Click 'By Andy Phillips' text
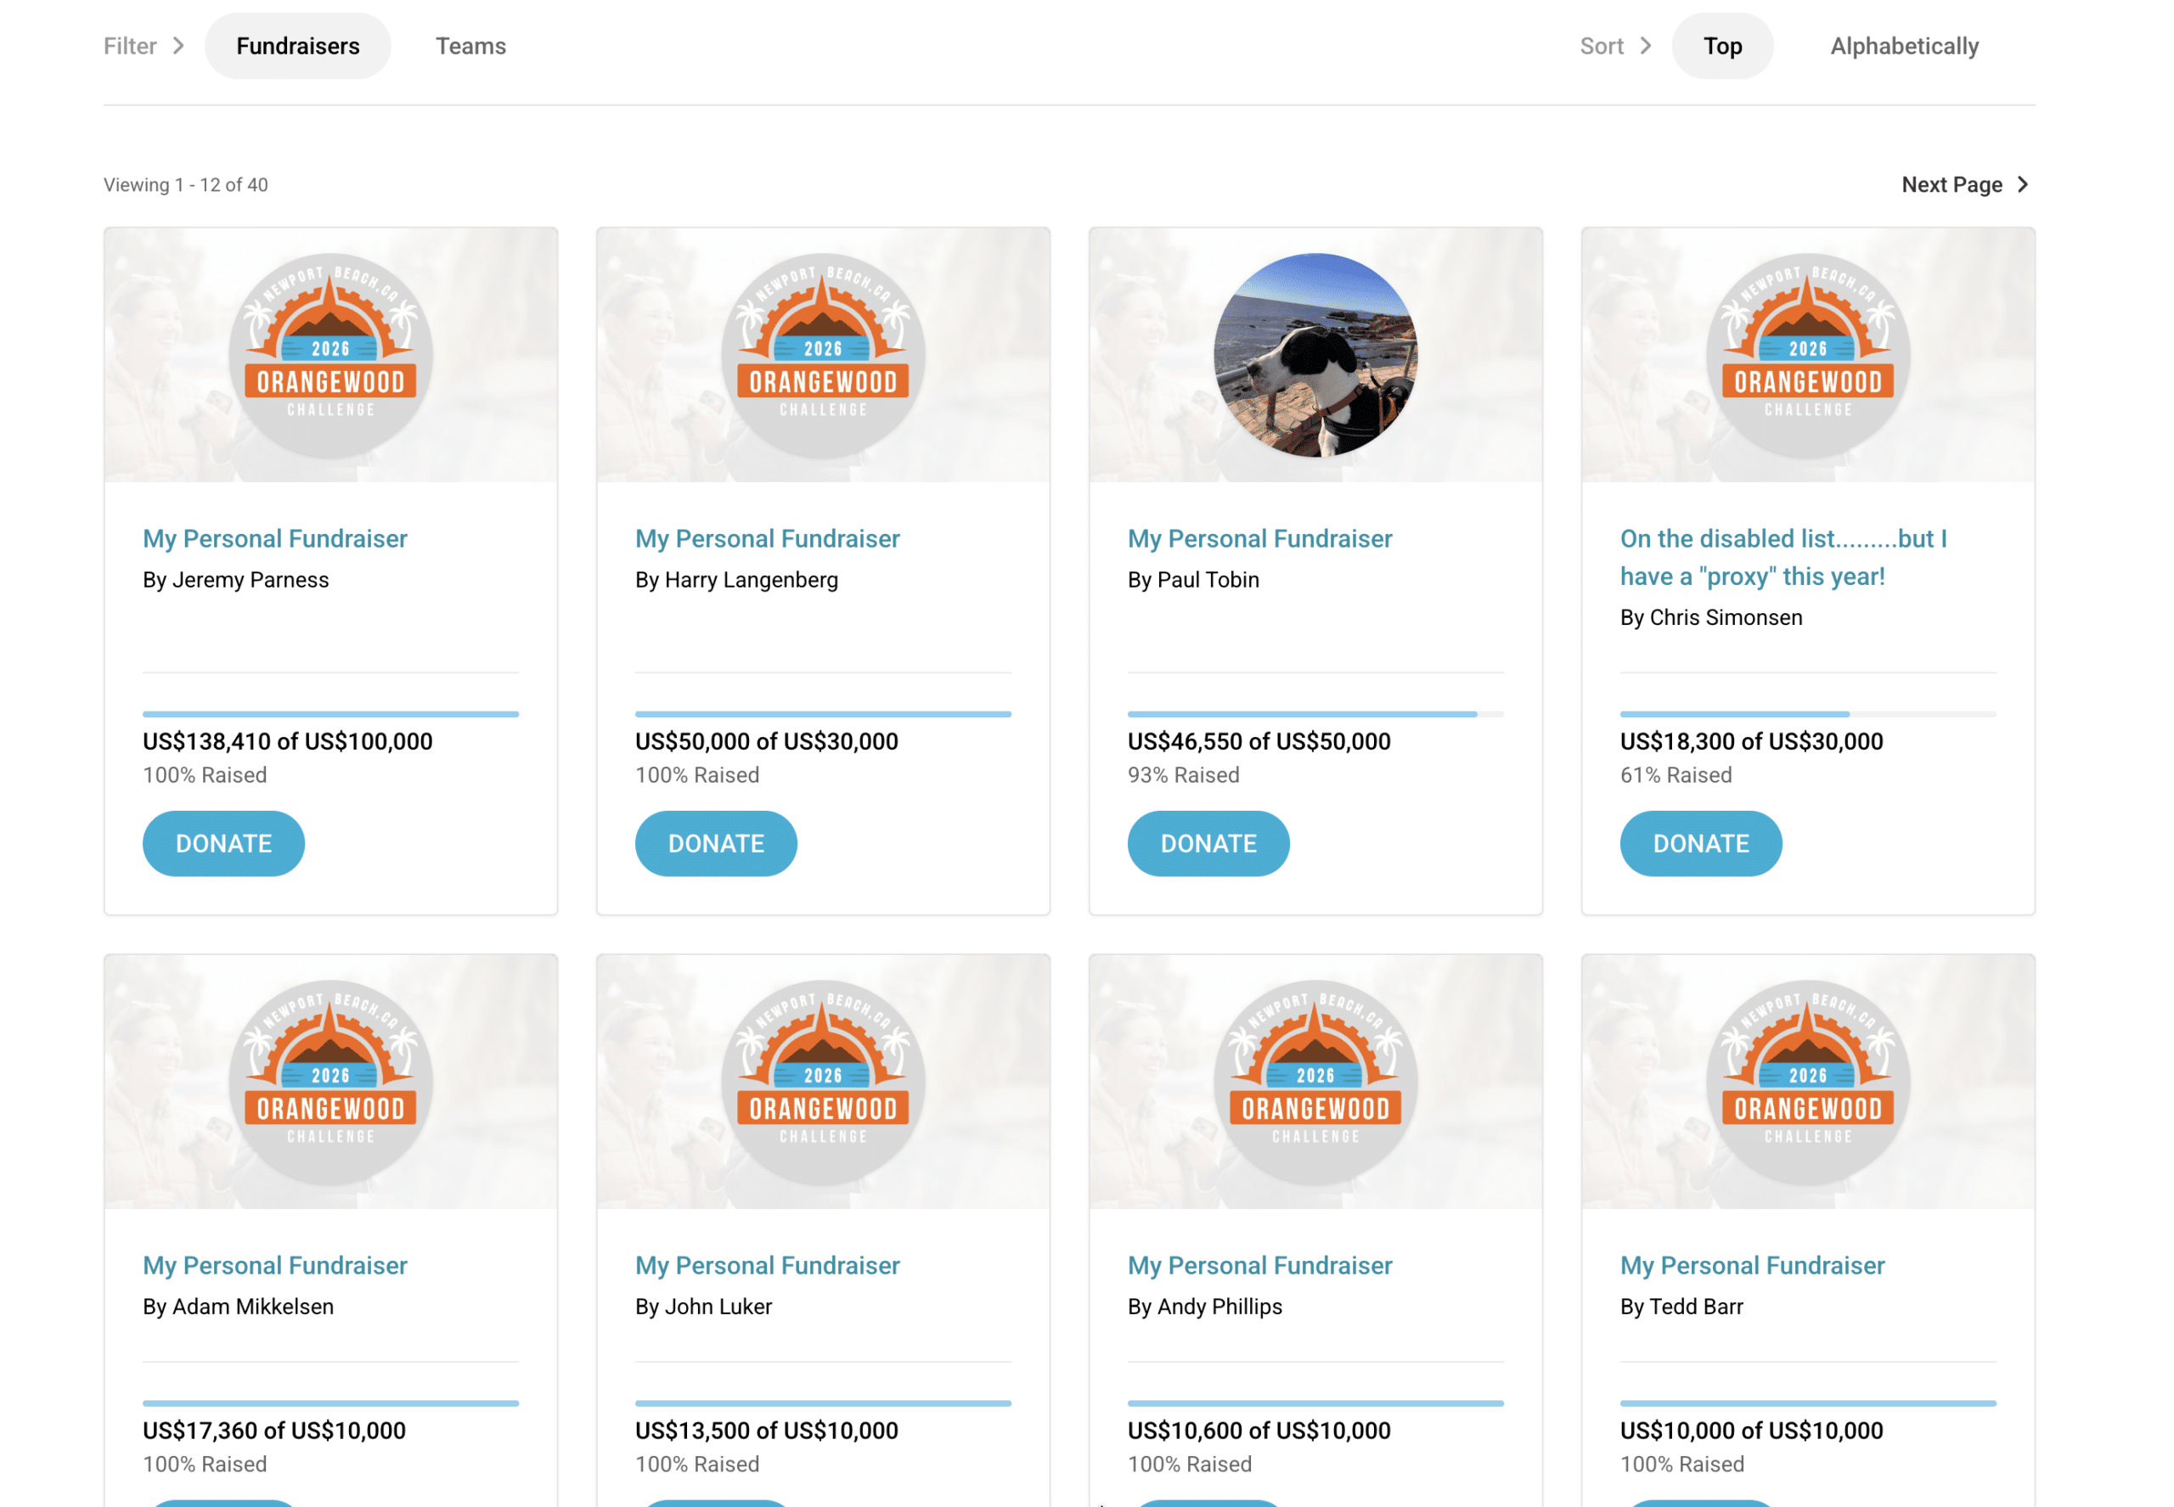 [x=1205, y=1307]
